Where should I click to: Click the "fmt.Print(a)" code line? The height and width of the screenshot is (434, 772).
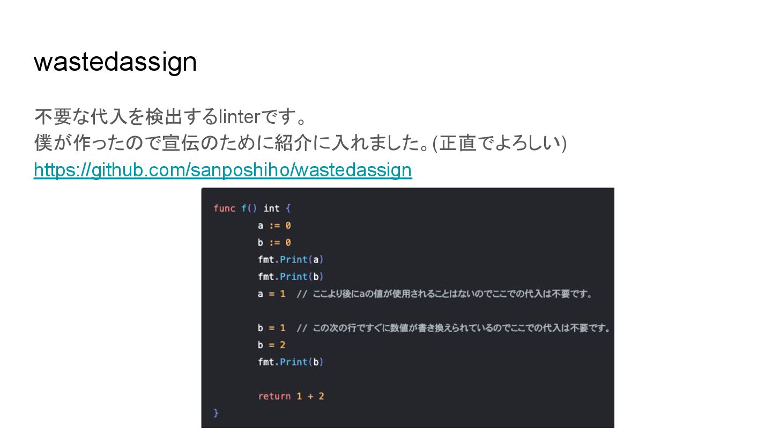[x=291, y=260]
